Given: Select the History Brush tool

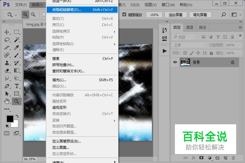Looking at the screenshot, I should point(17,63).
